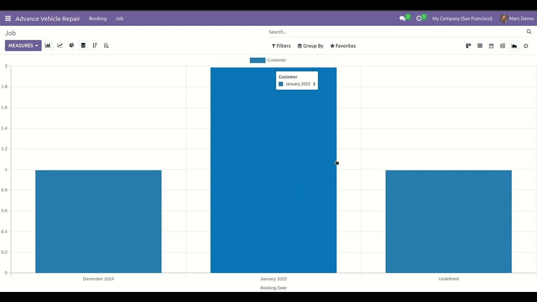Image resolution: width=537 pixels, height=302 pixels.
Task: Sort the chart in descending order
Action: click(95, 45)
